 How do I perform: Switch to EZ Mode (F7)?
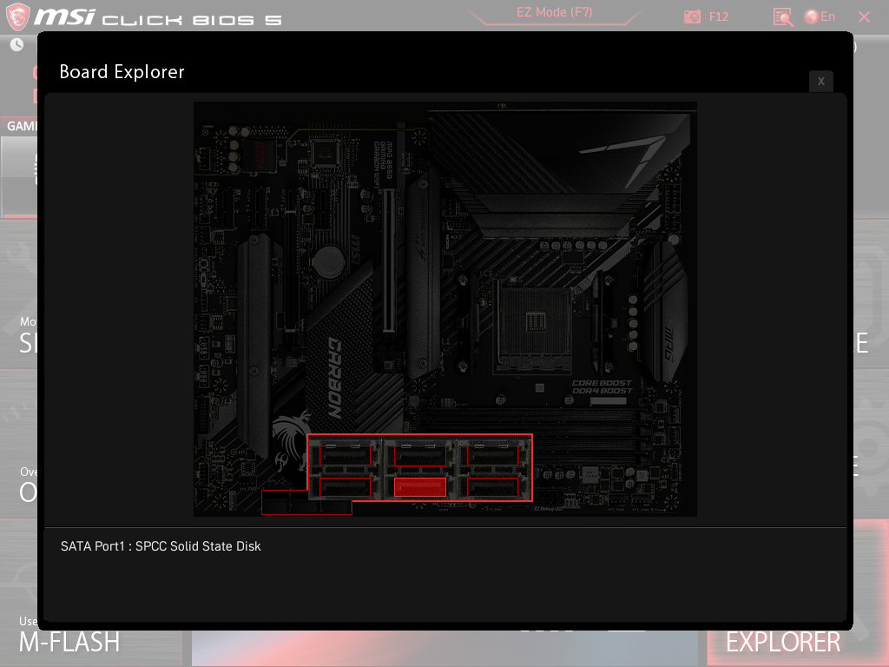(554, 12)
